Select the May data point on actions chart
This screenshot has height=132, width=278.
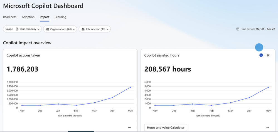pos(130,87)
